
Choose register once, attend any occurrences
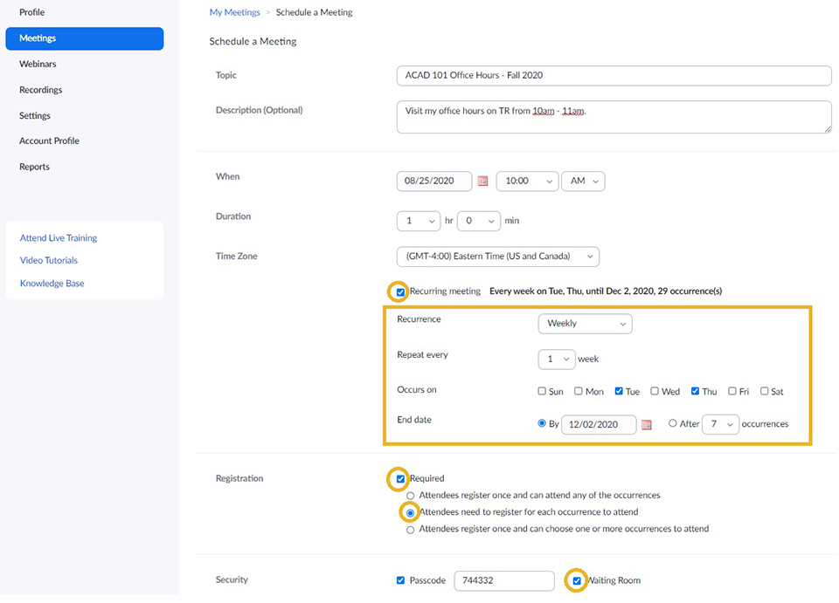coord(410,496)
